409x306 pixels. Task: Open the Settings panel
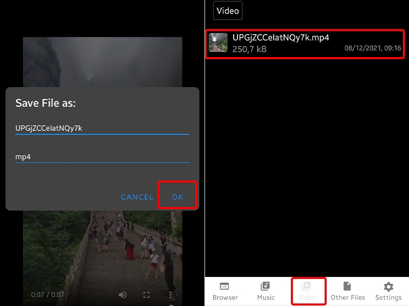(x=388, y=292)
